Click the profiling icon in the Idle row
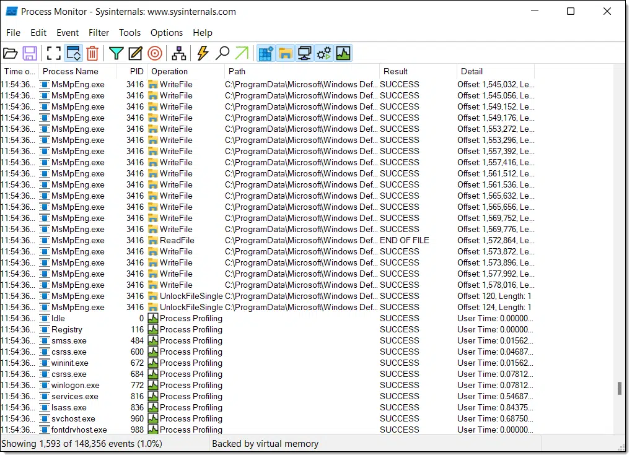Screen dimensions: 632x458 click(x=153, y=318)
